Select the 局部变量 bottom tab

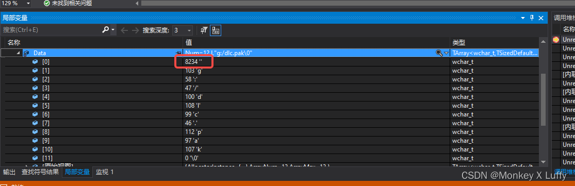coord(77,172)
